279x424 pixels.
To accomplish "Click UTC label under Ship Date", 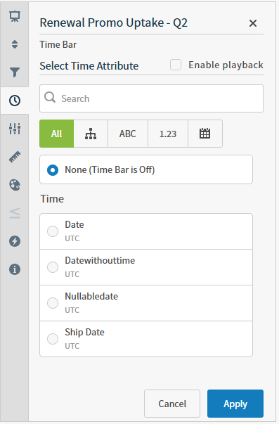I will (72, 346).
